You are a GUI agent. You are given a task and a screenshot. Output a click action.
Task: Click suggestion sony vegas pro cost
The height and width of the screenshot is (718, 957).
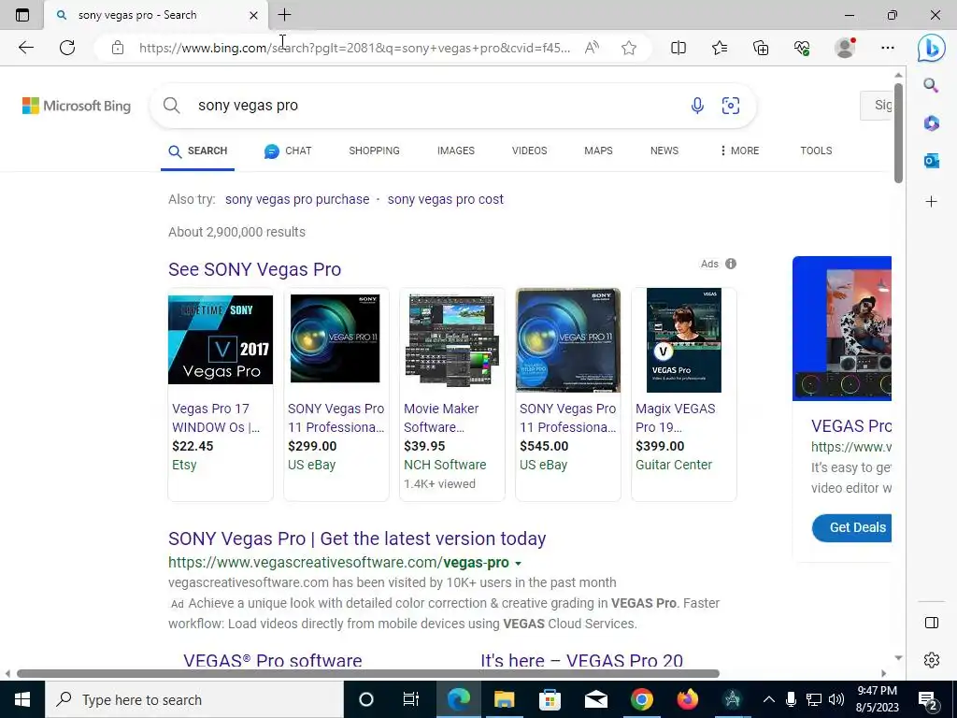[446, 199]
